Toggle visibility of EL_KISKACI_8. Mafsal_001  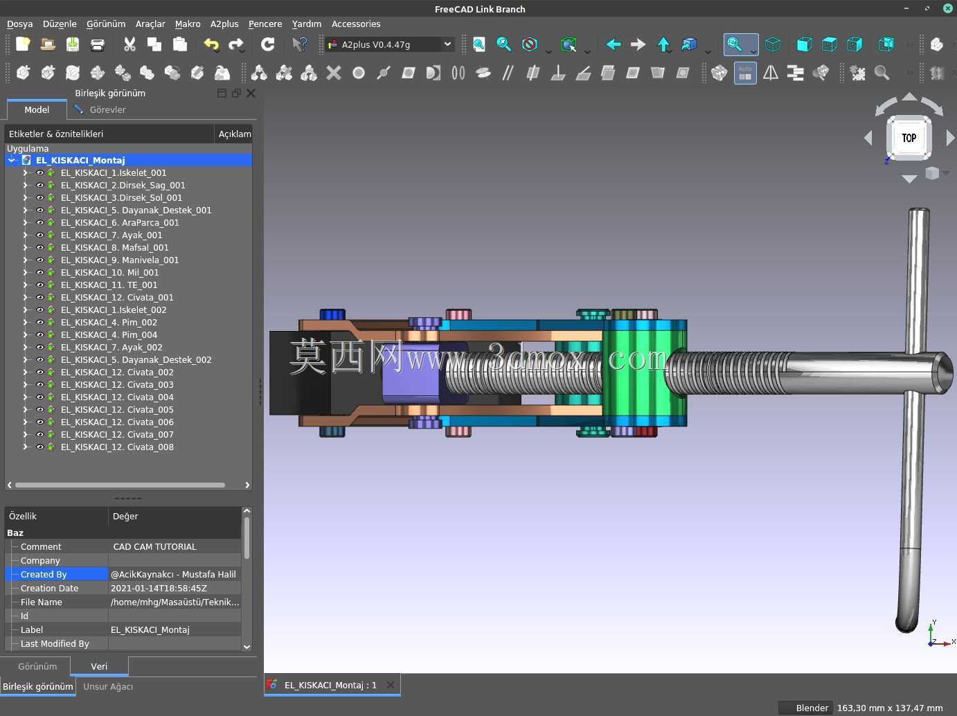[40, 248]
